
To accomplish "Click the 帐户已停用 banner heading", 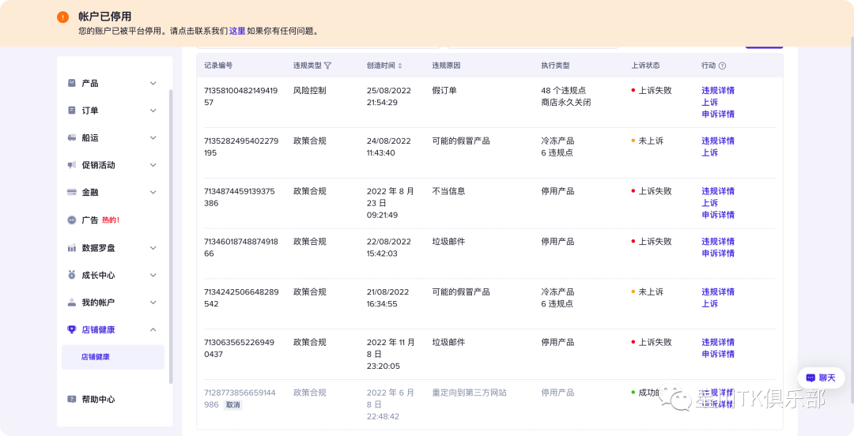I will tap(104, 17).
